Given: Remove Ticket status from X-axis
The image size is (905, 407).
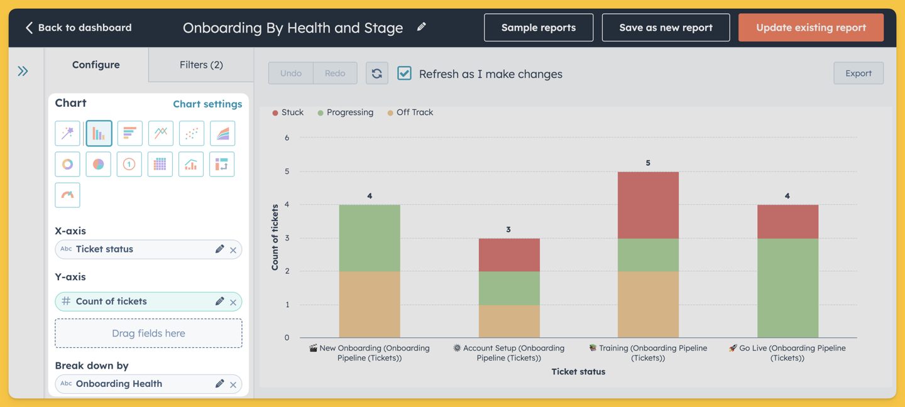Looking at the screenshot, I should [x=233, y=250].
